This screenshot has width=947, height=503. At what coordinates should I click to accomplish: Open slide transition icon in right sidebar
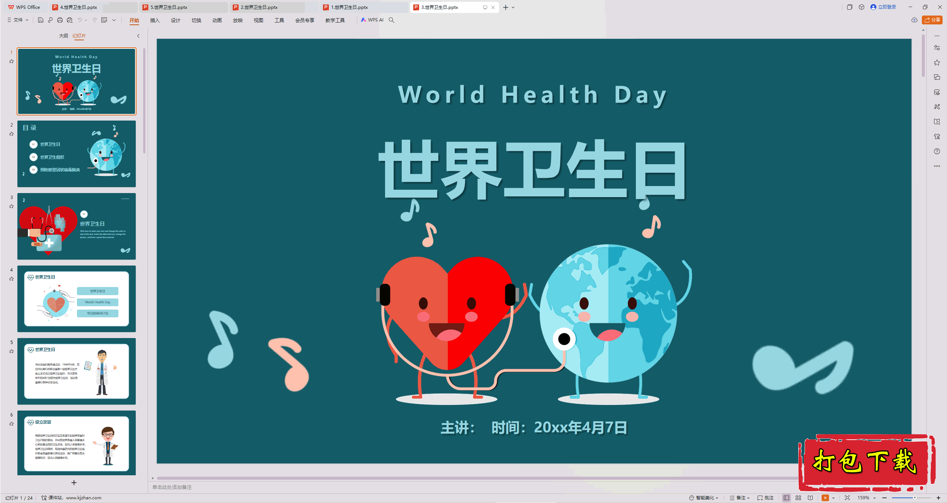click(937, 77)
